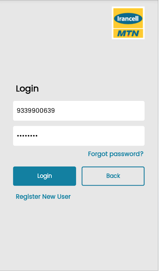The width and height of the screenshot is (159, 271).
Task: Click the word 'Register' in the signup link
Action: point(28,197)
